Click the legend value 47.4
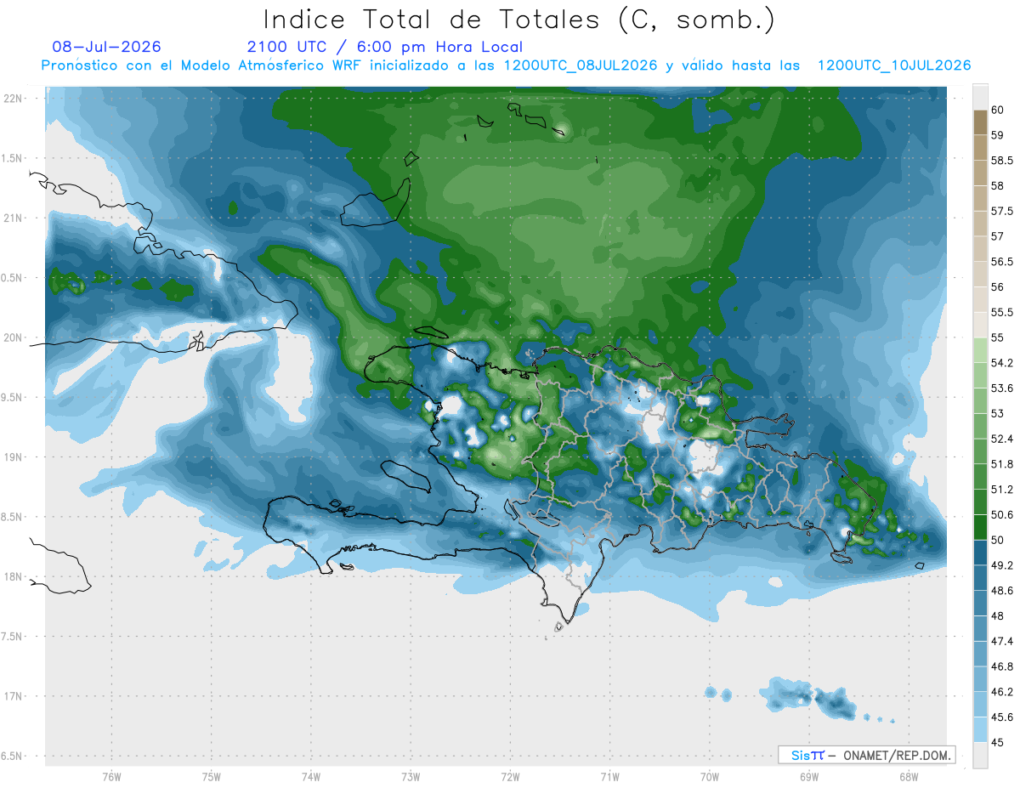The image size is (1020, 788). [x=1002, y=642]
